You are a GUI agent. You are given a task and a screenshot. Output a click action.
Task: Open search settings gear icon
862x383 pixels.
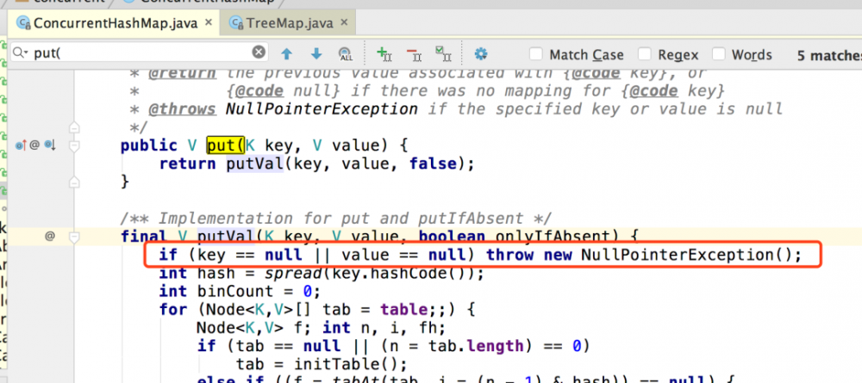(x=481, y=53)
